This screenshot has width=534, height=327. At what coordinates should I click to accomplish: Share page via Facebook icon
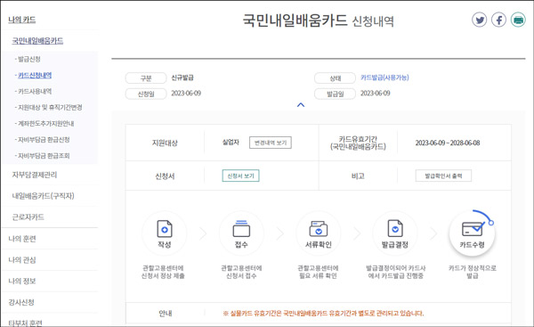498,20
